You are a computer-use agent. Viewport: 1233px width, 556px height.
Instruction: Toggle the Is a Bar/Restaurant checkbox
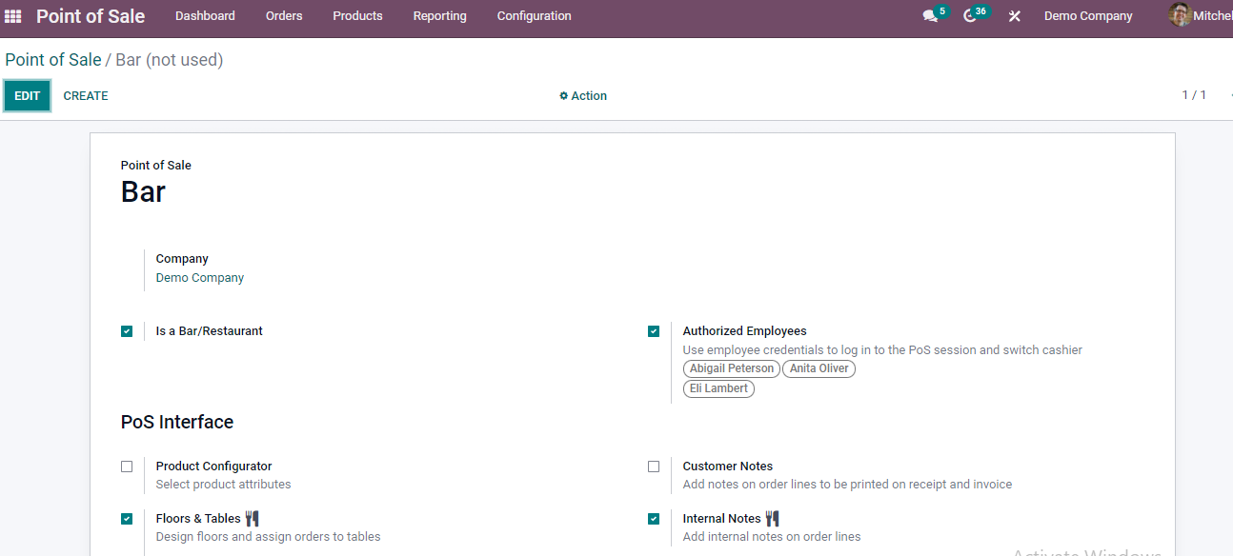[127, 331]
